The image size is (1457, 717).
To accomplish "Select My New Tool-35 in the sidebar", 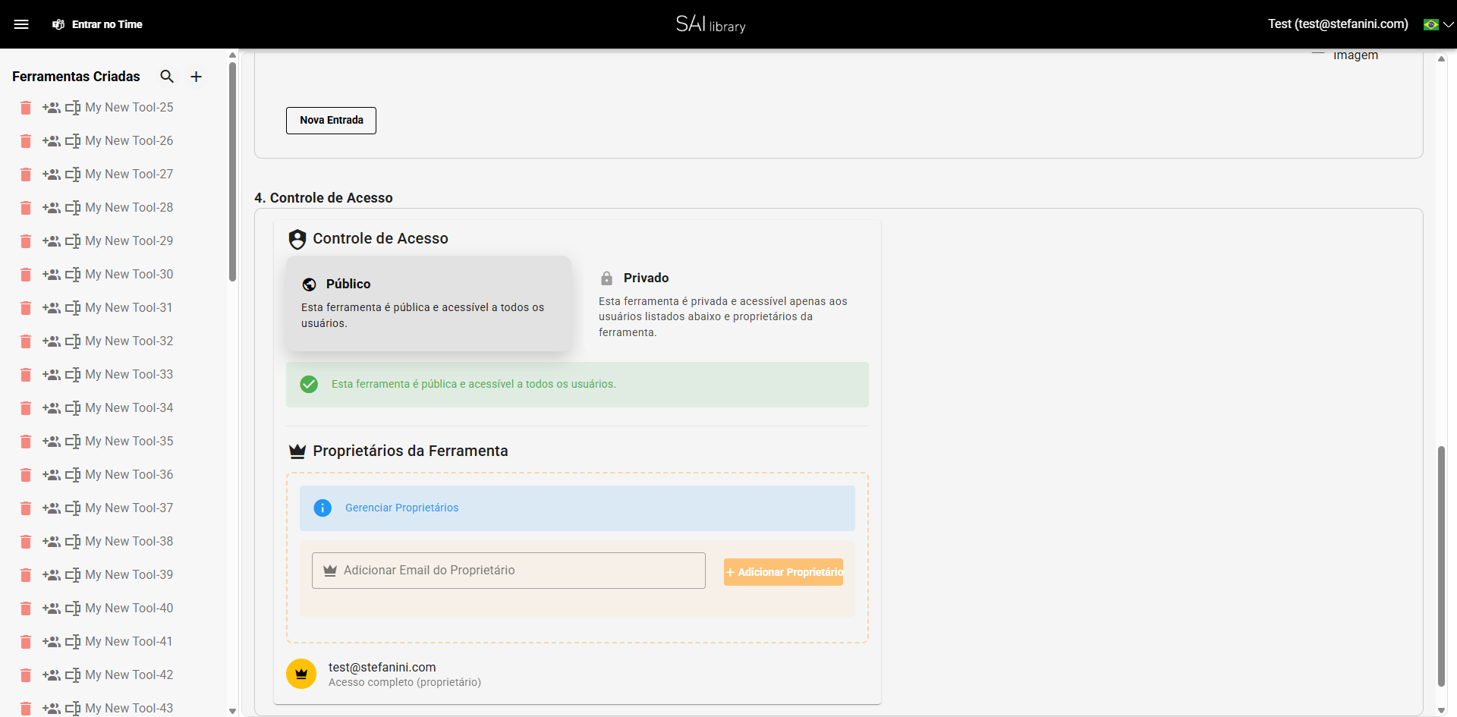I will (130, 441).
